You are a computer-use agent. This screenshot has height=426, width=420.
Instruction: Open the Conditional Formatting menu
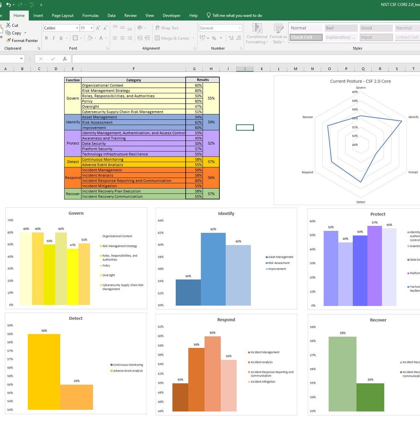coord(257,33)
